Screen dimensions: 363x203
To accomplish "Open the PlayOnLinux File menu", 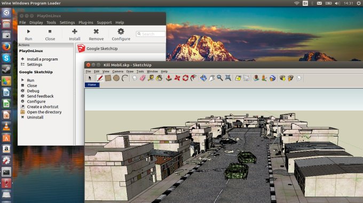I will [22, 22].
